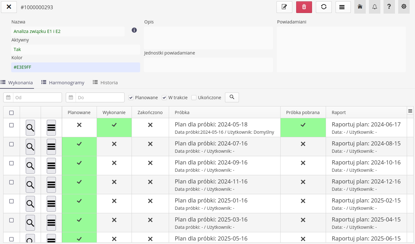View details of sample plan 2024-07-16 row

tap(30, 147)
